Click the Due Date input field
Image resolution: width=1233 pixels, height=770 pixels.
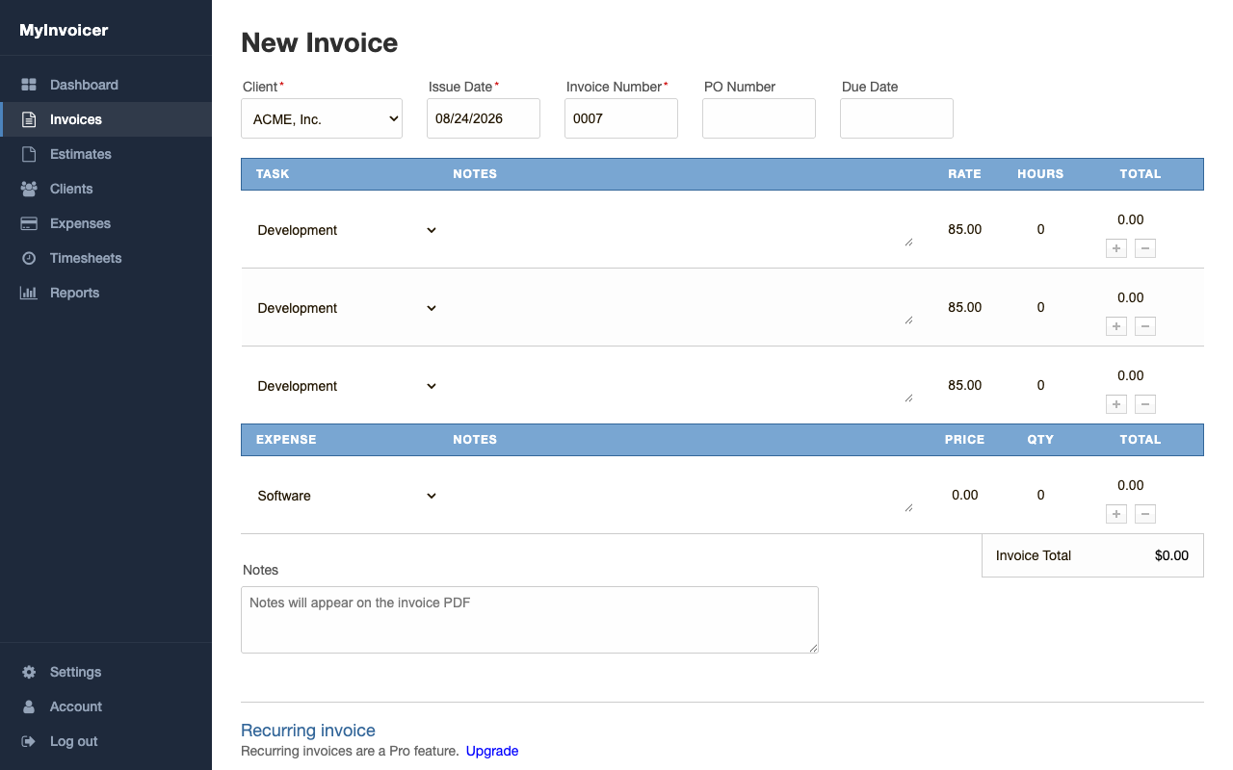pyautogui.click(x=897, y=118)
